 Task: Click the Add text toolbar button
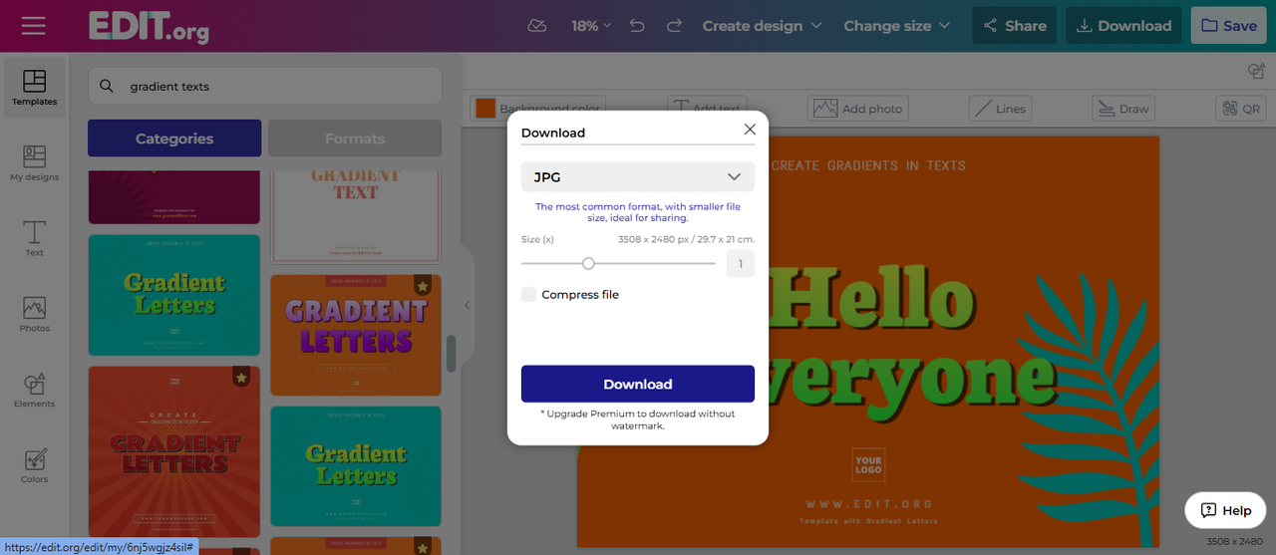coord(708,108)
